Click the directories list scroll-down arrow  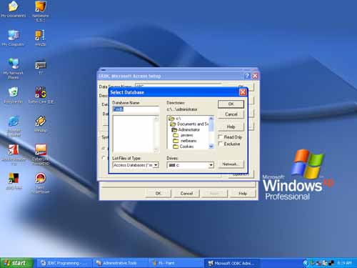tap(211, 147)
